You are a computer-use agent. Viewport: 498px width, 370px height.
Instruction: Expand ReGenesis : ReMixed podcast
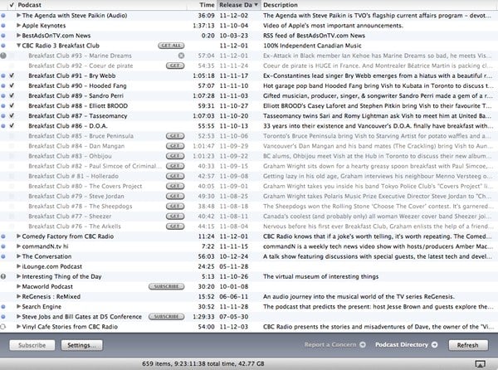19,297
